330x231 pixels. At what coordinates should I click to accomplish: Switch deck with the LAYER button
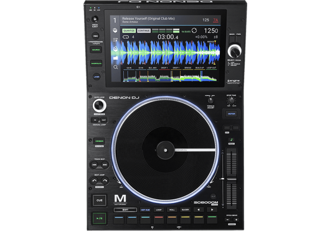97,77
